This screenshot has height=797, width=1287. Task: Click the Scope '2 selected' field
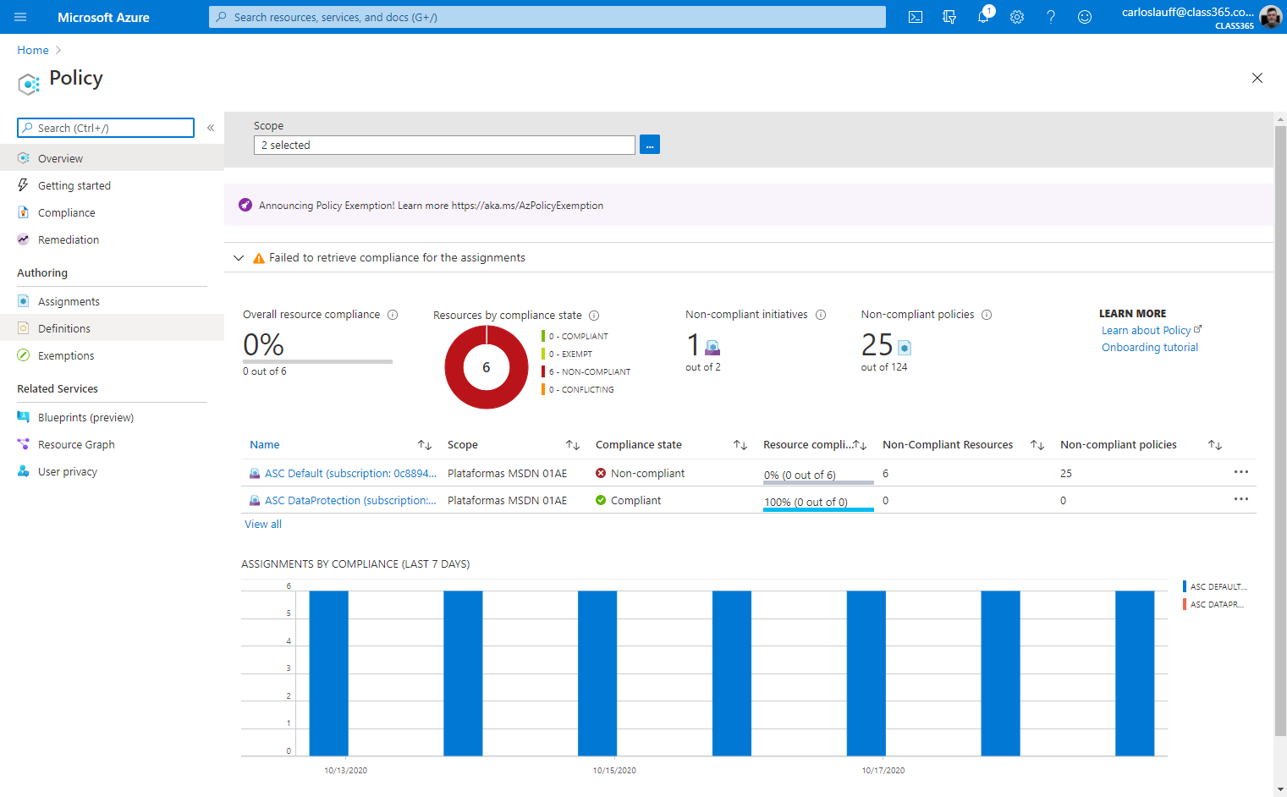point(444,145)
